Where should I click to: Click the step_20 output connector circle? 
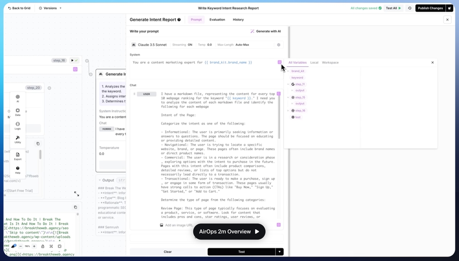click(49, 88)
